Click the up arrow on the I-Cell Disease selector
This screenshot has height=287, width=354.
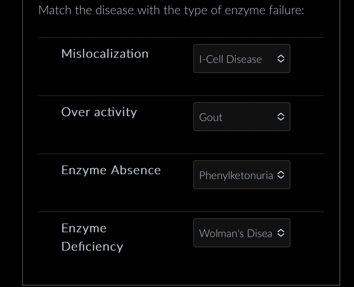coord(281,57)
